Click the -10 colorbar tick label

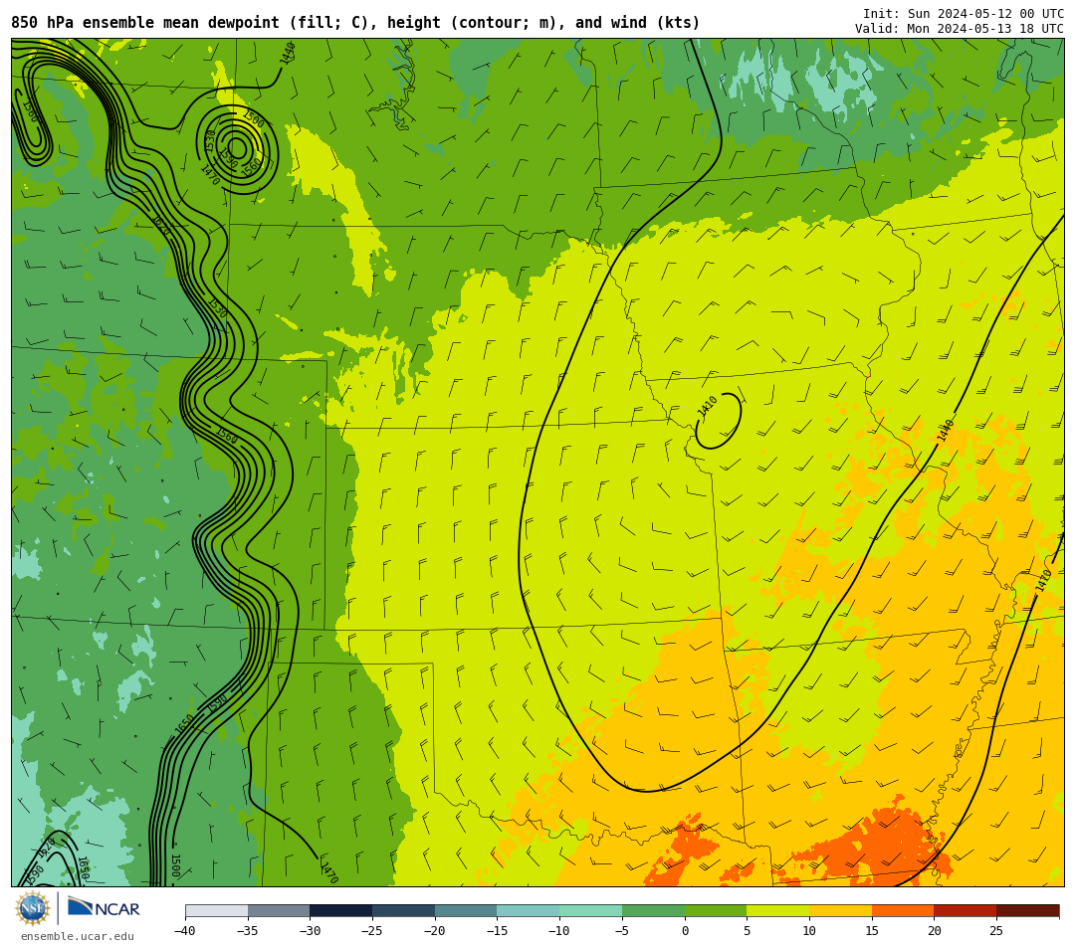[558, 930]
